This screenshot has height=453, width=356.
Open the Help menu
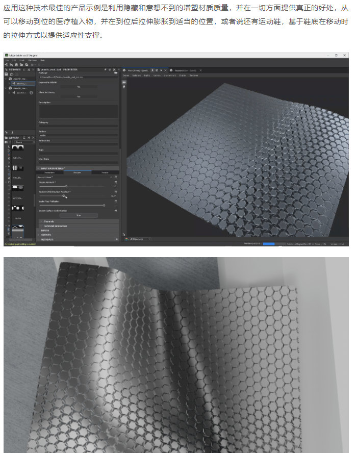[42, 60]
